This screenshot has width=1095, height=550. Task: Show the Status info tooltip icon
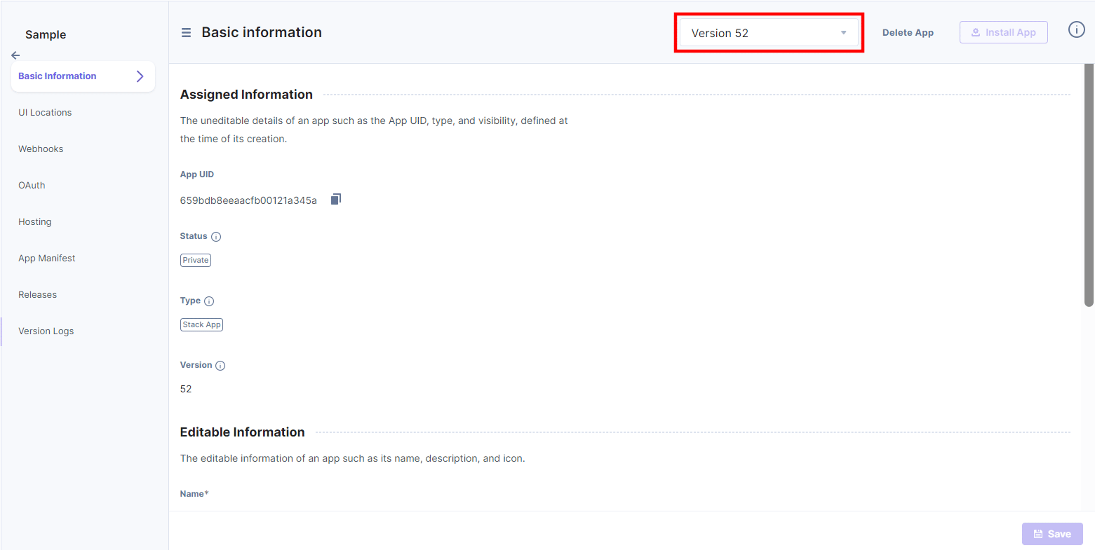click(x=216, y=237)
